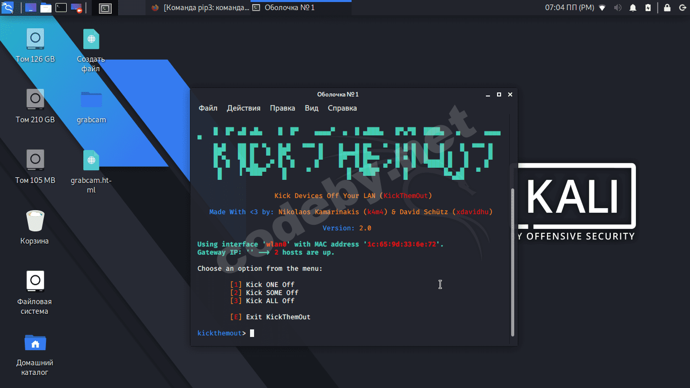Open the Действия menu in the terminal

243,108
